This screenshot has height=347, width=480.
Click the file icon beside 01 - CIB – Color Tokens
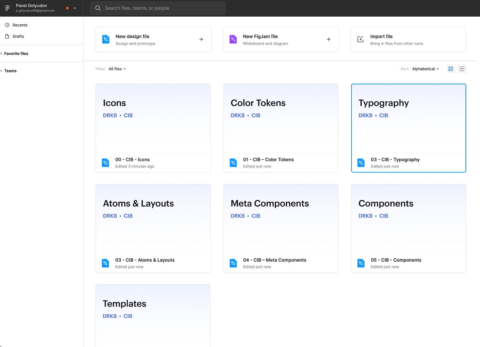(x=233, y=163)
